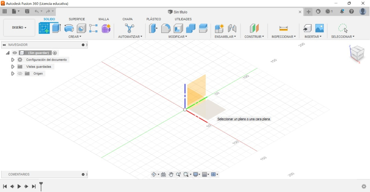370x192 pixels.
Task: Select the Create Sketch tool
Action: click(x=44, y=28)
